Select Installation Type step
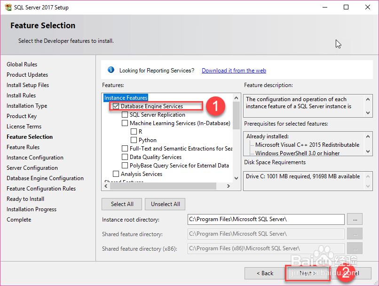Viewport: 379px width, 286px height. pos(27,106)
